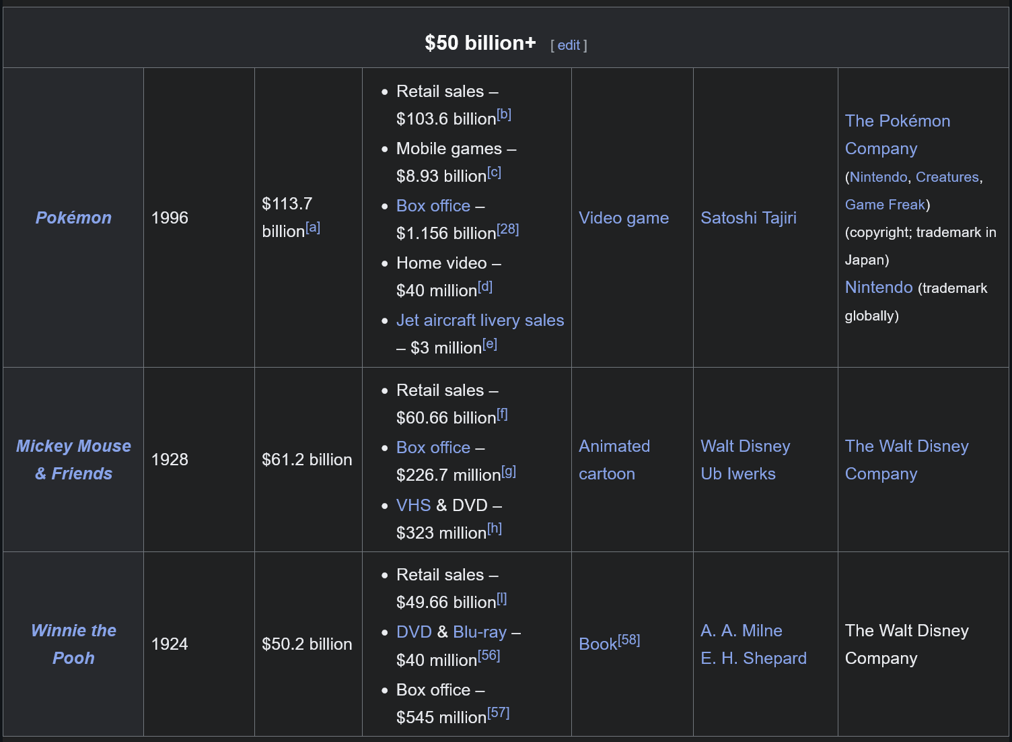
Task: Open the Ub Iwerks article
Action: [x=738, y=473]
